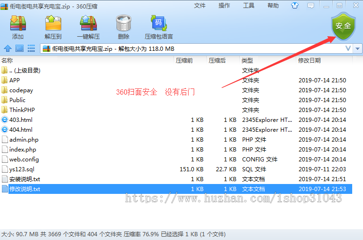Open the 操作 menu
The height and width of the screenshot is (240, 363).
(x=224, y=6)
